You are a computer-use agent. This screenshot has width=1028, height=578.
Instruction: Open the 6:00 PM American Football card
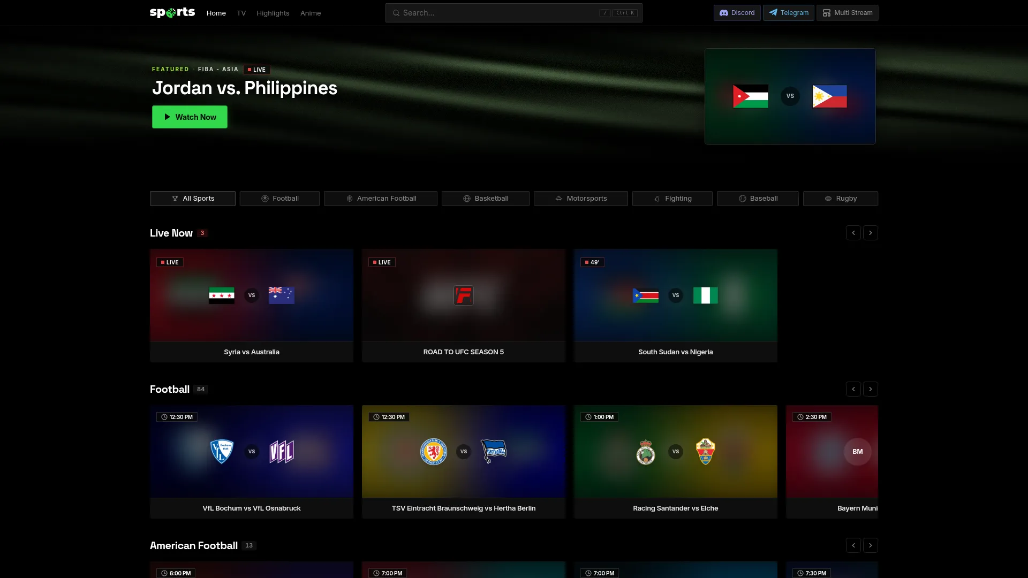pyautogui.click(x=252, y=569)
